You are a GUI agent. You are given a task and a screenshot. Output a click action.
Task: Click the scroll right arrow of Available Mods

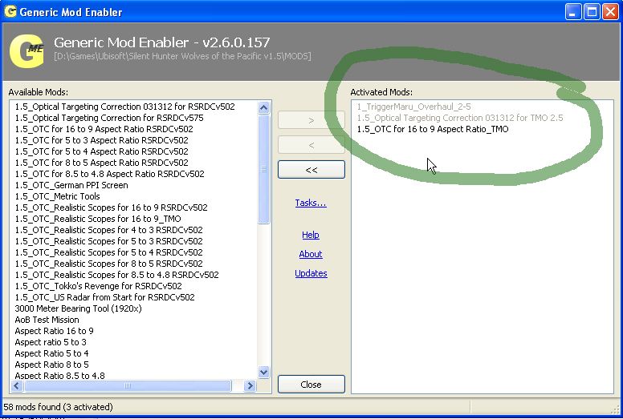(250, 385)
